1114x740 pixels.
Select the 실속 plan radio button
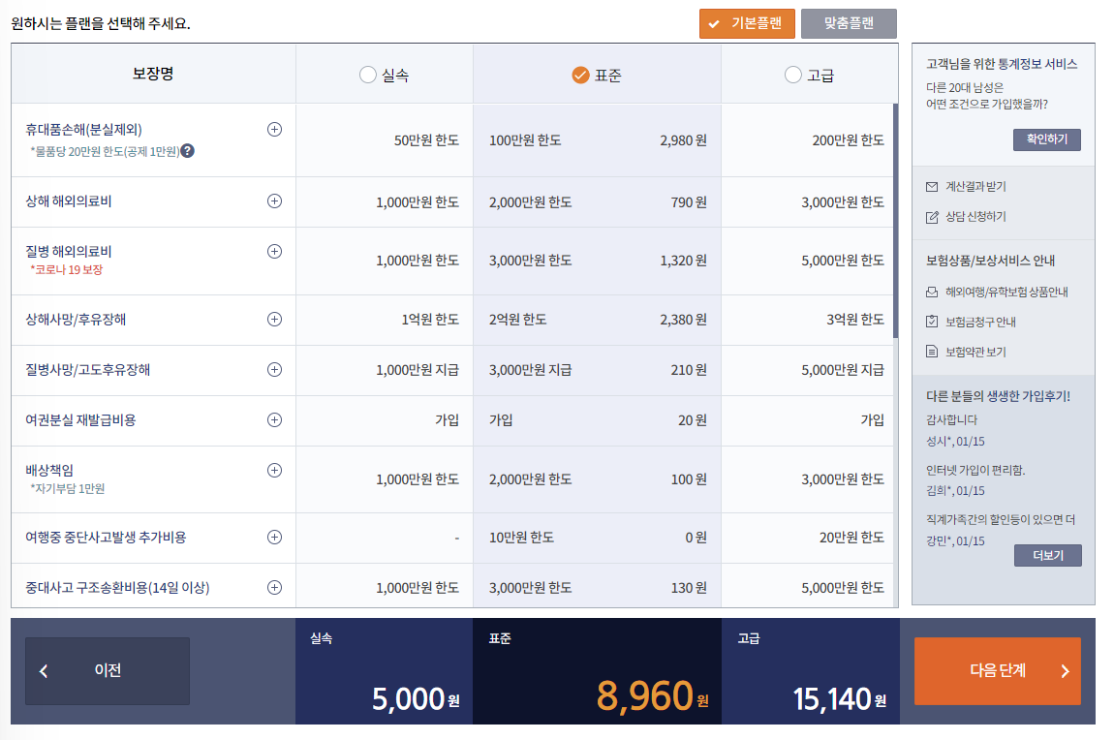click(367, 75)
